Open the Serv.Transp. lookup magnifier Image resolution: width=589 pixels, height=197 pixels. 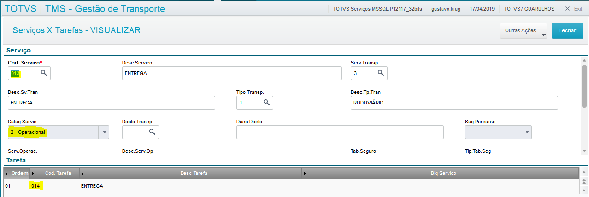[381, 73]
